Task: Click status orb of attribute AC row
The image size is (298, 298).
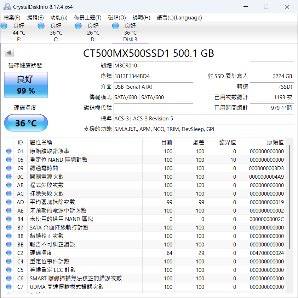Action: [9, 193]
